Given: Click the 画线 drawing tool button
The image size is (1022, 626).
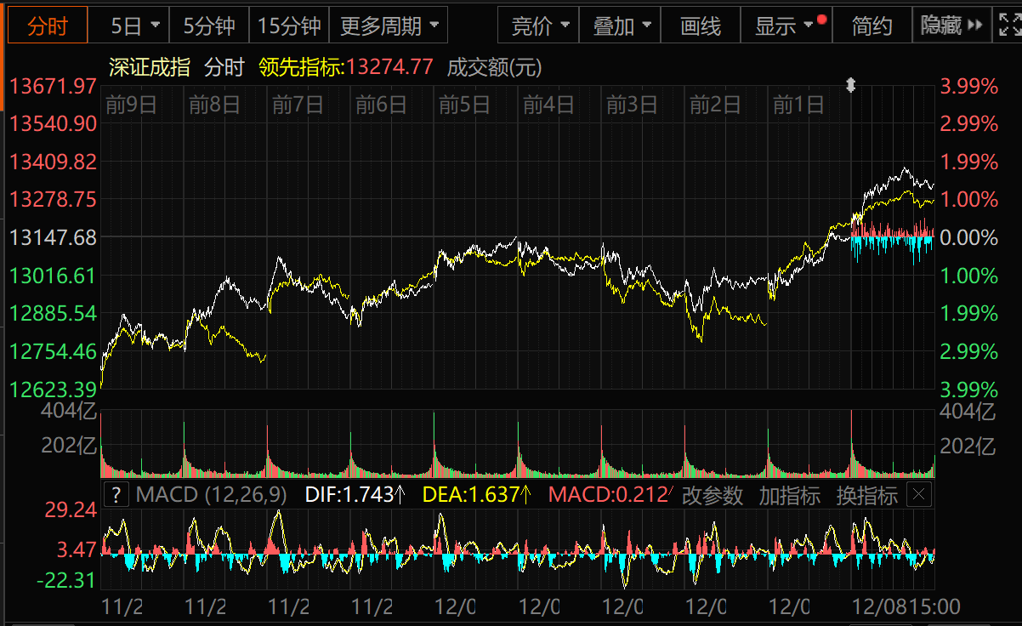Looking at the screenshot, I should point(701,26).
